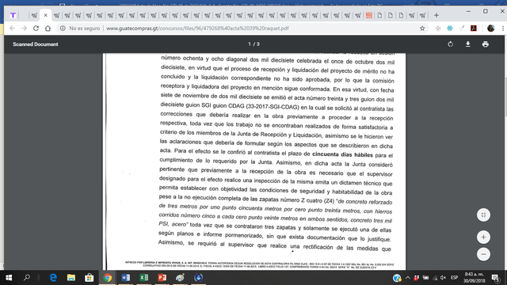Open the Windows notification center
507x285 pixels.
pyautogui.click(x=496, y=278)
